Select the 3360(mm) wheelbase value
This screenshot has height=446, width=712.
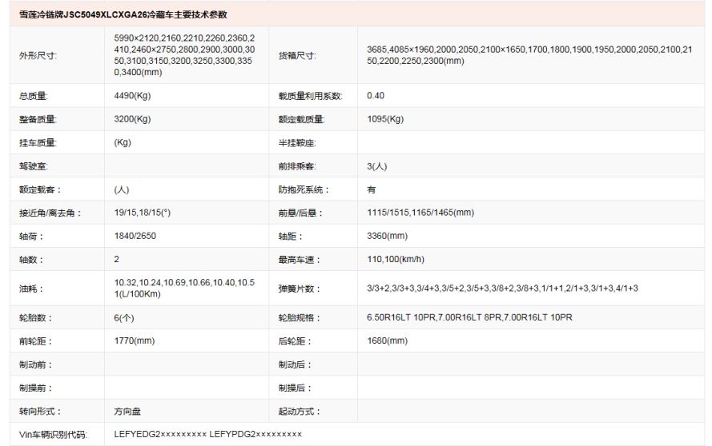pos(387,237)
